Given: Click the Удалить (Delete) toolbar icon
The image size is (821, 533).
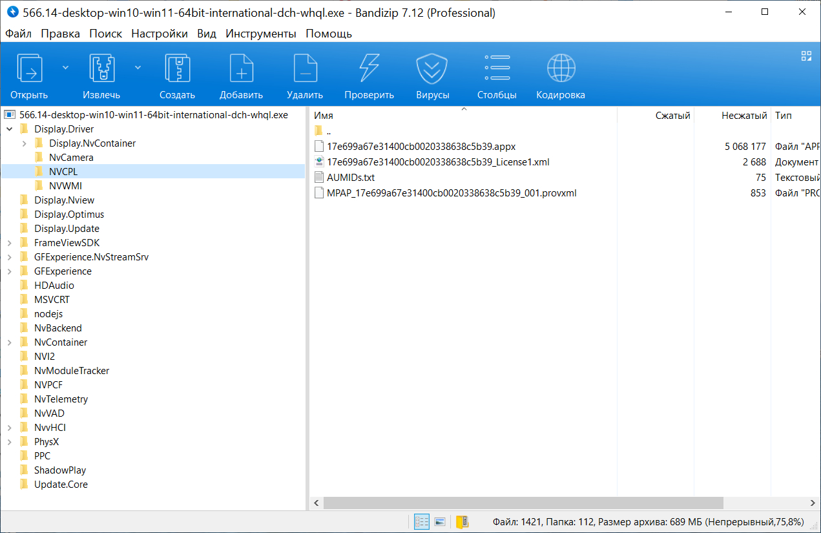Looking at the screenshot, I should [x=305, y=67].
